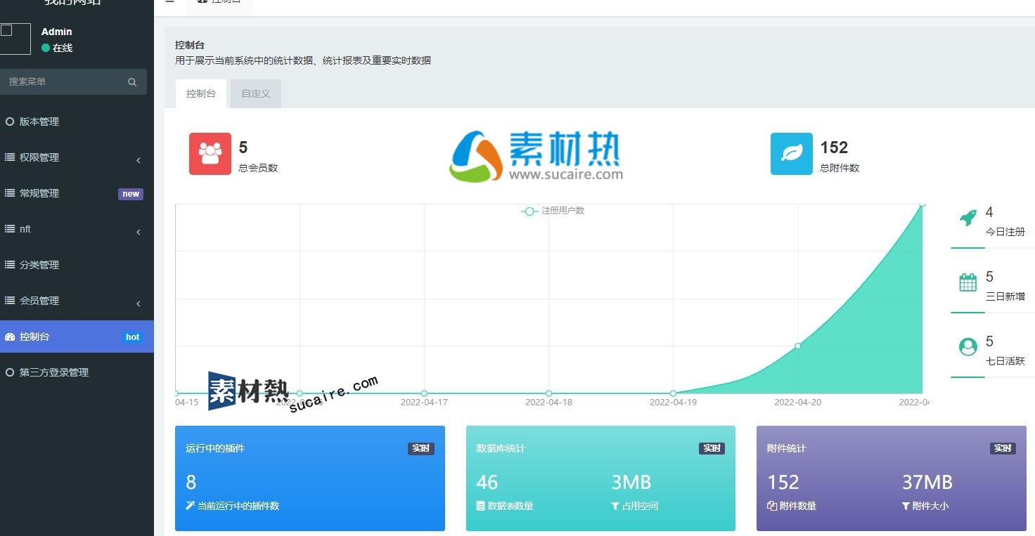Click the 附件统计 card title

click(x=787, y=448)
